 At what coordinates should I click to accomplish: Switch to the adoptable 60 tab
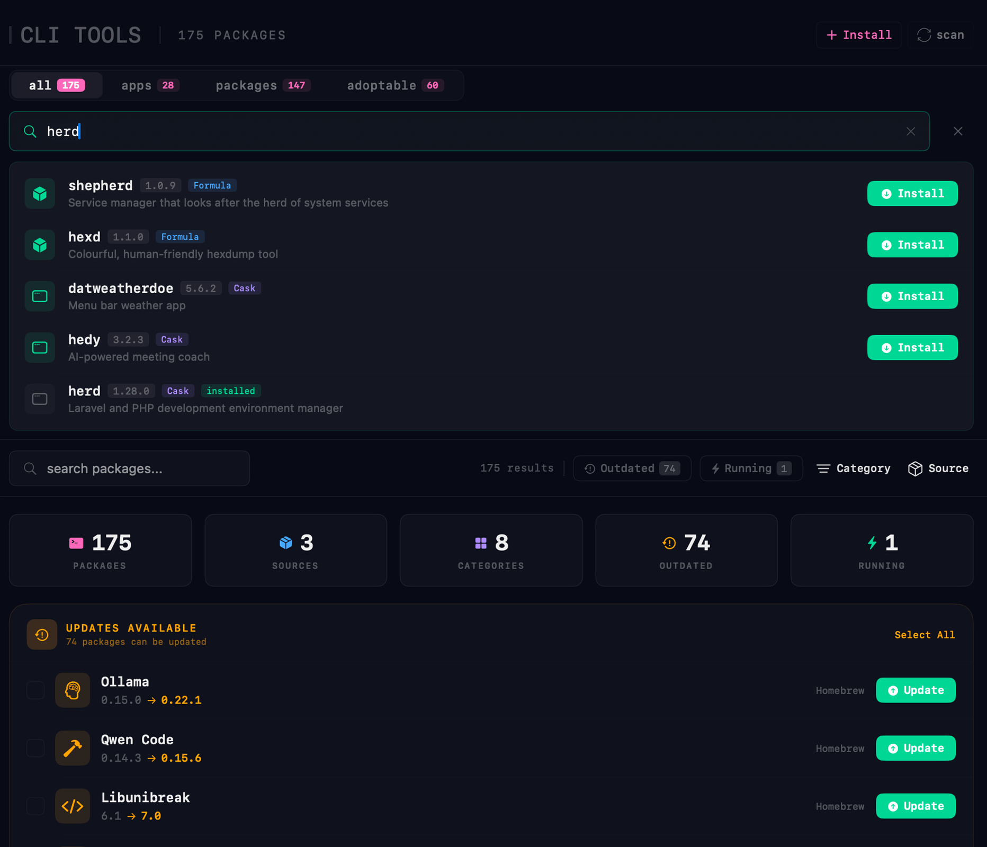396,85
